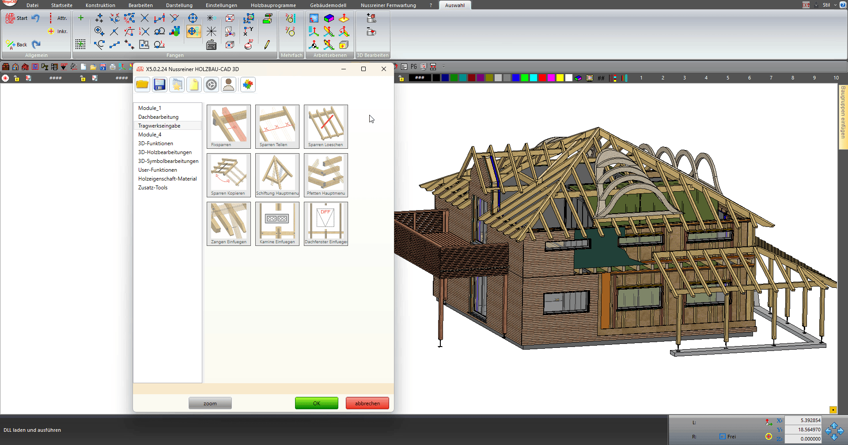Click the puzzle-piece plugin icon in the dialog
Viewport: 848px width, 445px height.
[247, 84]
